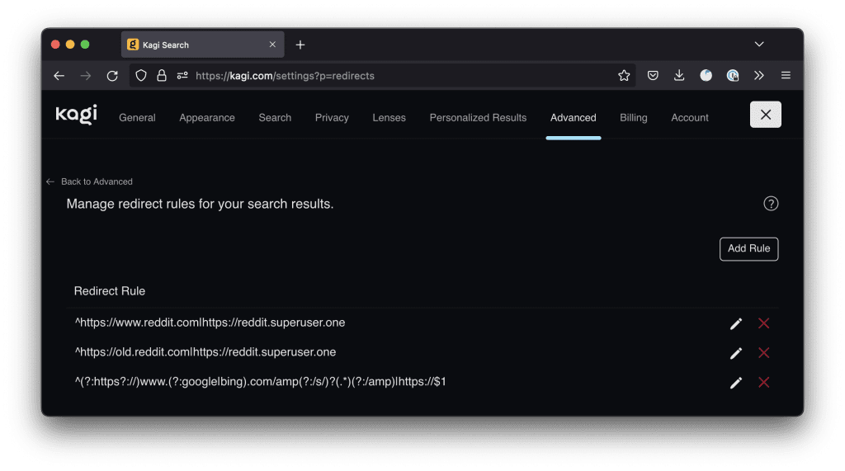Open the Billing tab
This screenshot has height=471, width=845.
click(x=633, y=117)
